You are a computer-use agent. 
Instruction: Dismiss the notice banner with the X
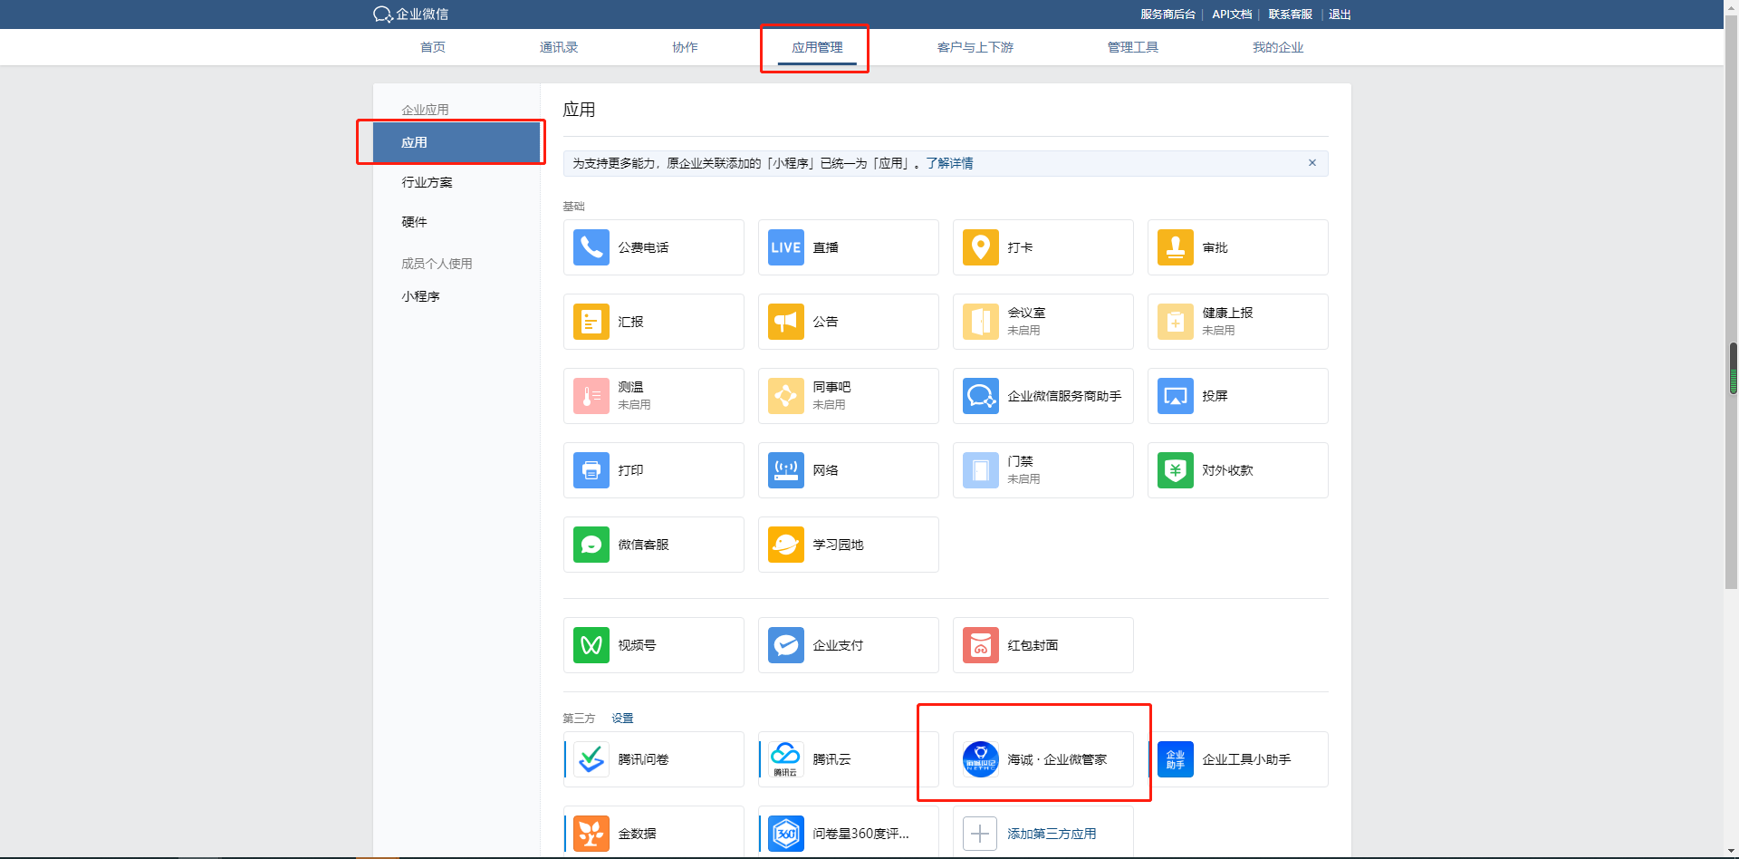tap(1311, 163)
